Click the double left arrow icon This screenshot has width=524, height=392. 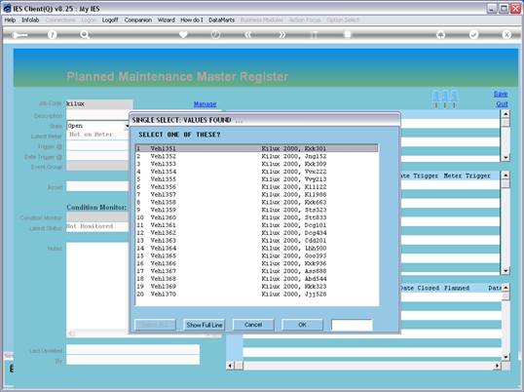coord(248,34)
